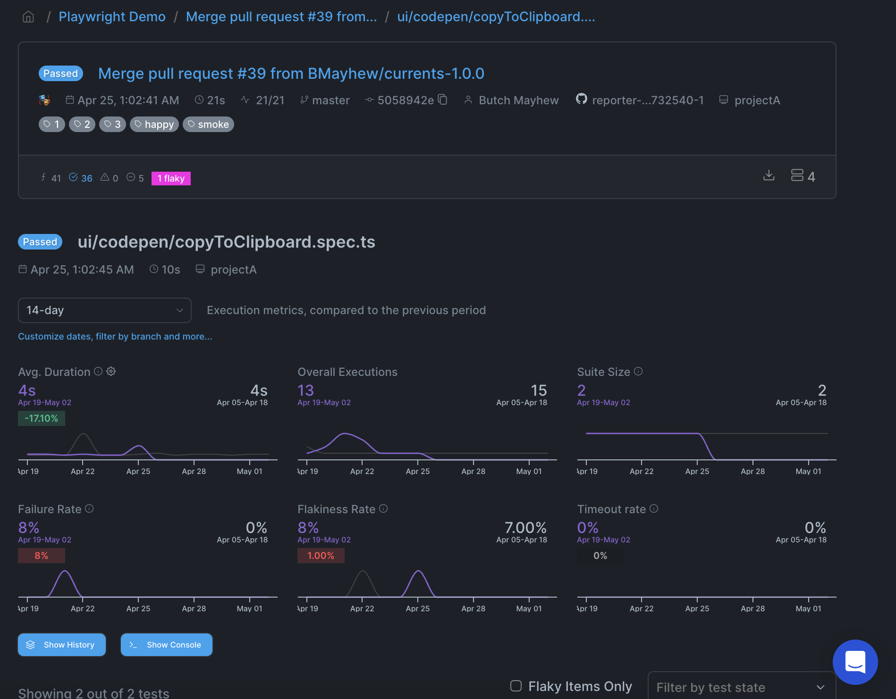Open the copyToClipboard breadcrumb item
Viewport: 896px width, 699px height.
tap(496, 16)
